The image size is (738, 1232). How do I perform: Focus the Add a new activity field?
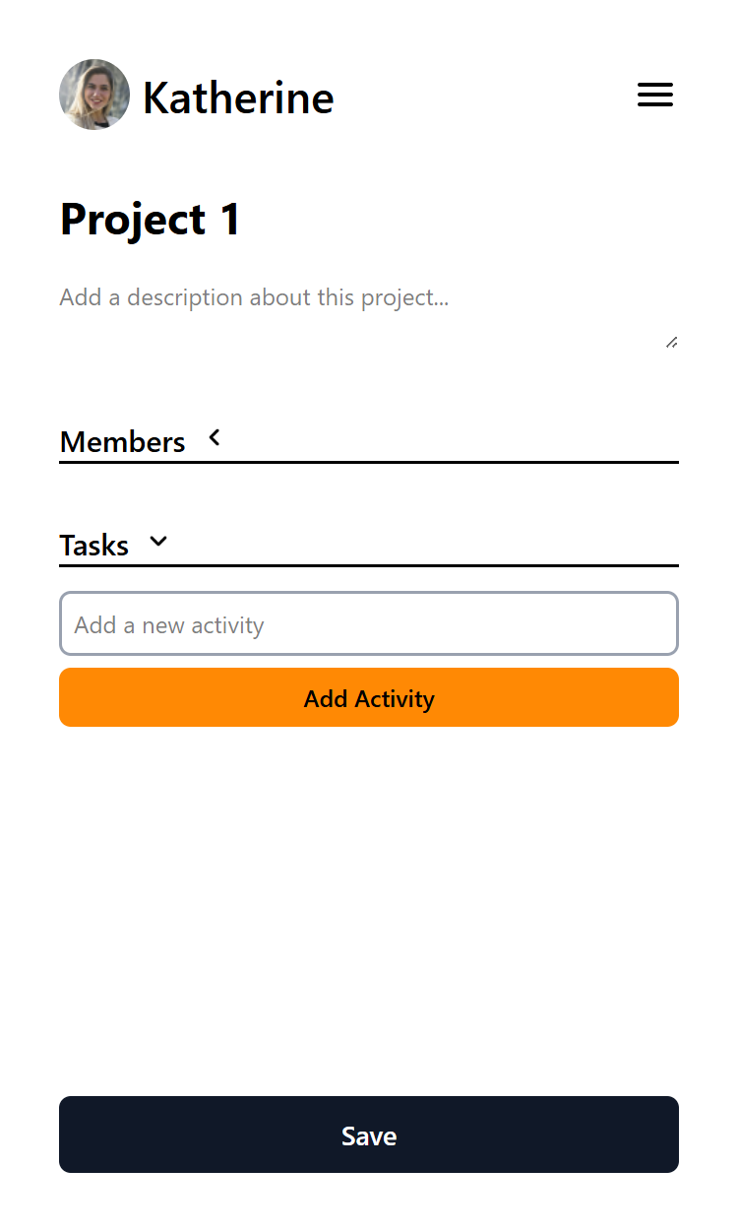369,623
